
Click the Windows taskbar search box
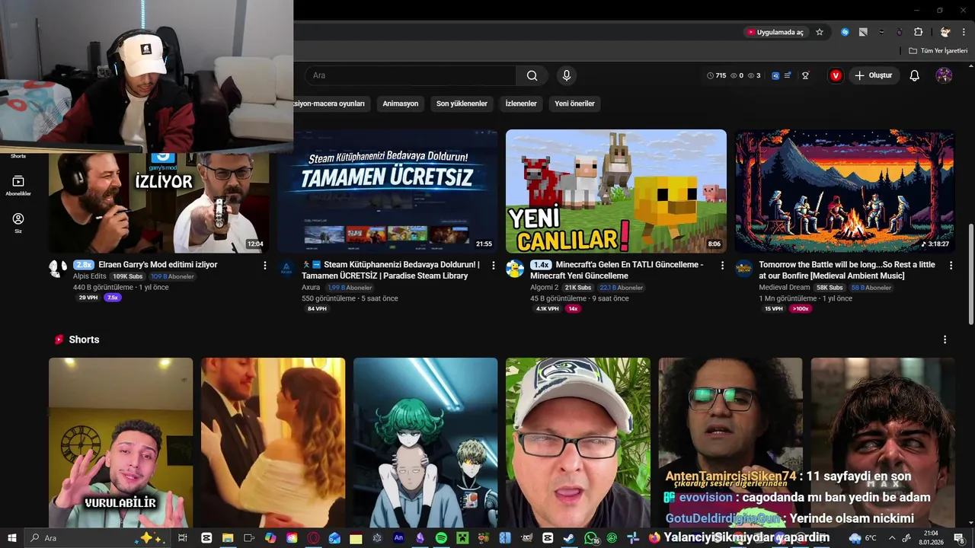click(99, 538)
